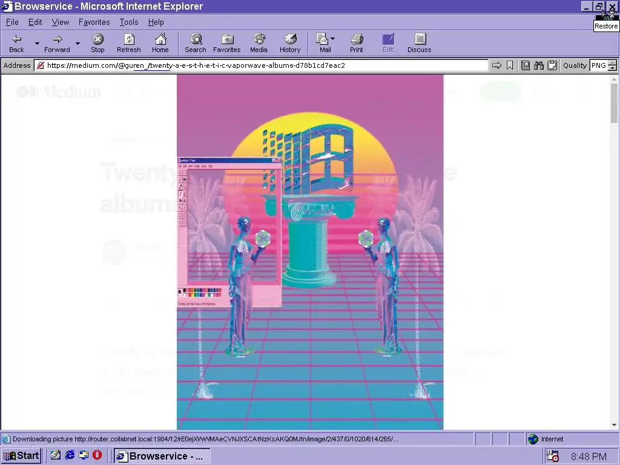Screen dimensions: 620x465
Task: Expand the Forward history dropdown arrow
Action: (77, 43)
